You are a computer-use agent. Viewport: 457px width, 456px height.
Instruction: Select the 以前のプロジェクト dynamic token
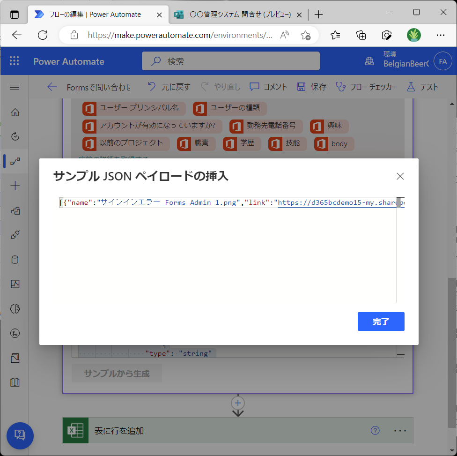[x=126, y=144]
